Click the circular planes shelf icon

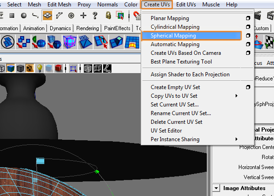7,42
